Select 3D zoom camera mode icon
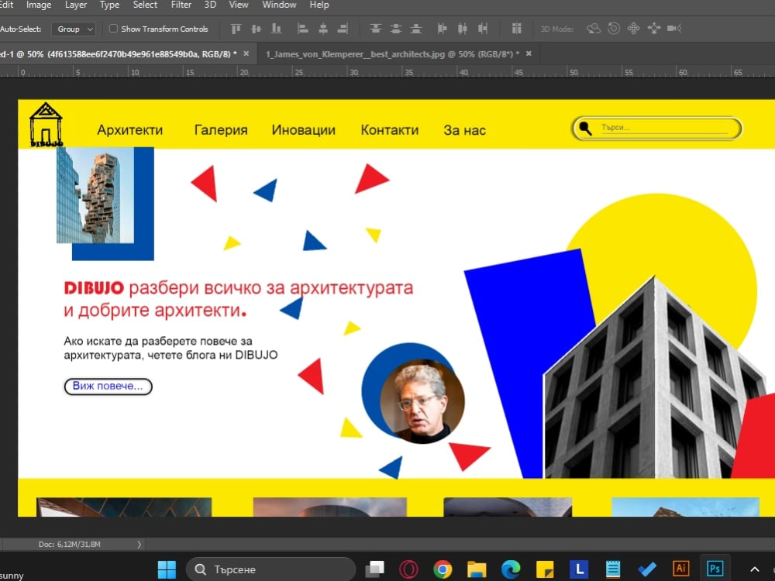 click(x=674, y=29)
